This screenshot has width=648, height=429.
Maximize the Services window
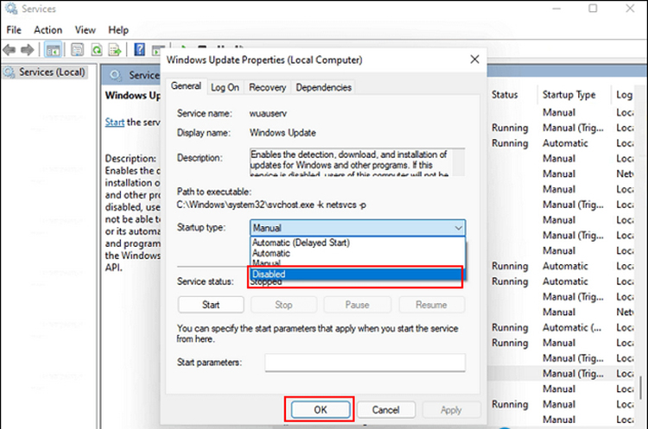click(593, 9)
